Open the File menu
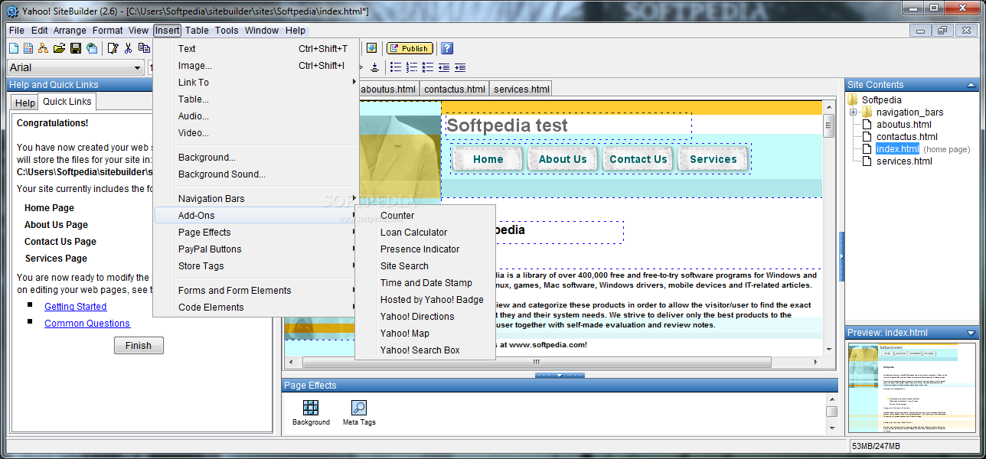The width and height of the screenshot is (986, 459). pyautogui.click(x=17, y=31)
